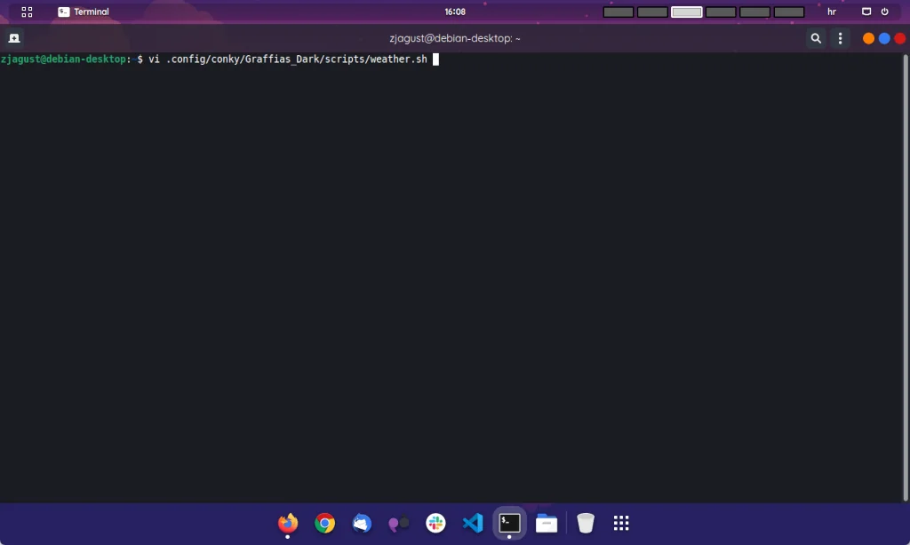Open a new terminal tab

click(13, 37)
